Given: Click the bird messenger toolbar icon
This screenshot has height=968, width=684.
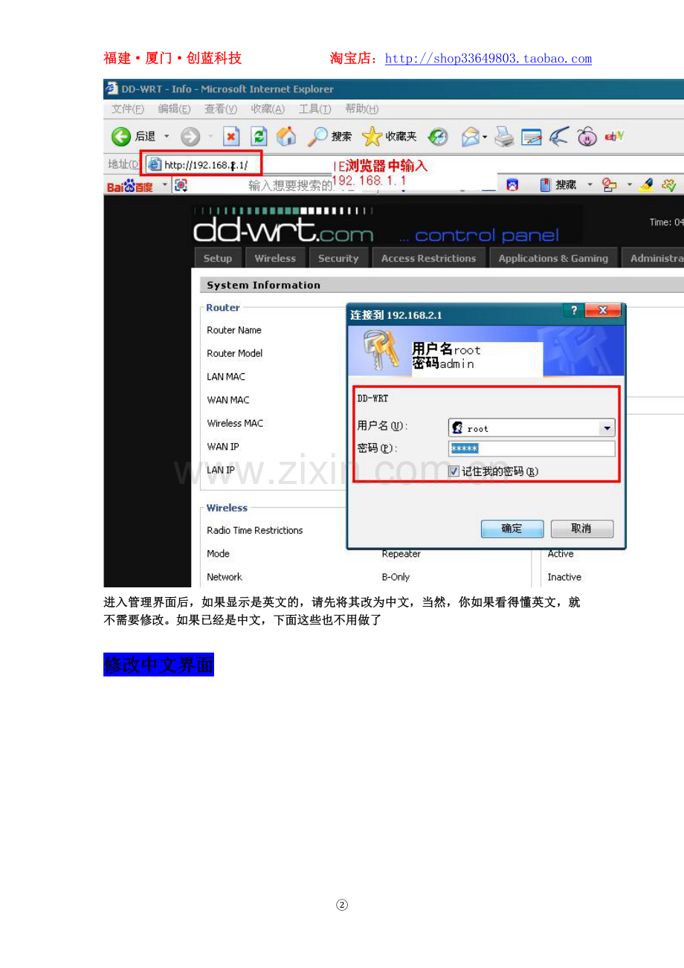Looking at the screenshot, I should pyautogui.click(x=559, y=136).
